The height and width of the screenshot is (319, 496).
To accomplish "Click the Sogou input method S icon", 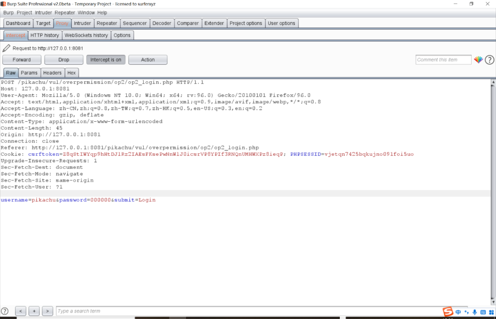I will tap(448, 311).
